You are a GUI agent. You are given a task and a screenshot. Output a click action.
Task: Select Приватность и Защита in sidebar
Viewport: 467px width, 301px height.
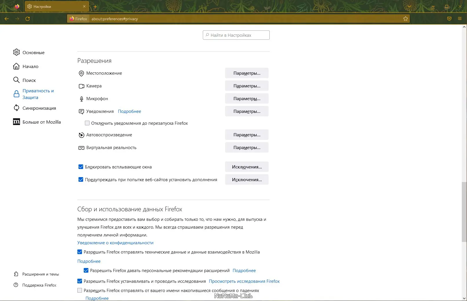[38, 94]
